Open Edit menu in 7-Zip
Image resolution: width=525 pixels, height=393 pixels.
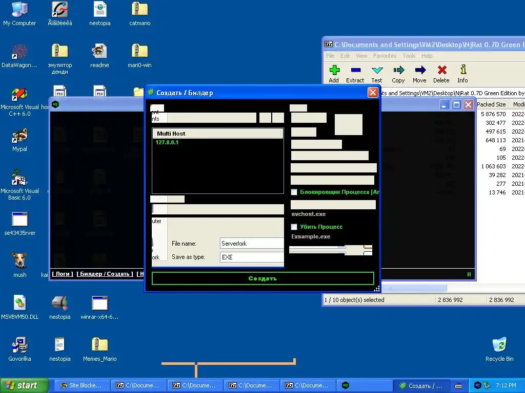[x=345, y=56]
